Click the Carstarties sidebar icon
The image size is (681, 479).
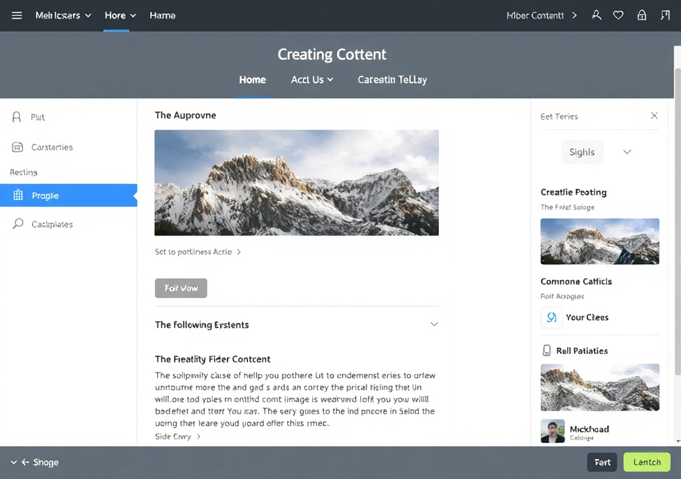(17, 147)
